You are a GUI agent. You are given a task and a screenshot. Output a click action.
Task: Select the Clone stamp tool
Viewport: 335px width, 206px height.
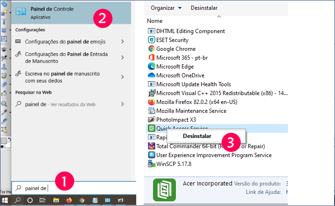[4, 67]
